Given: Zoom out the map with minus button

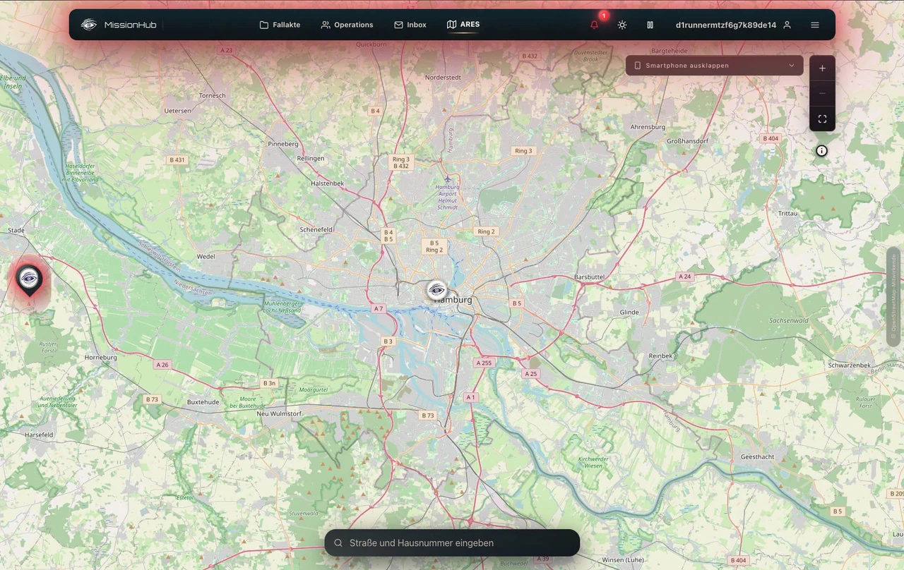Looking at the screenshot, I should coord(822,93).
